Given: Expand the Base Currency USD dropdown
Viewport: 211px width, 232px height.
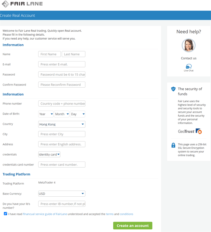Looking at the screenshot, I should click(62, 194).
